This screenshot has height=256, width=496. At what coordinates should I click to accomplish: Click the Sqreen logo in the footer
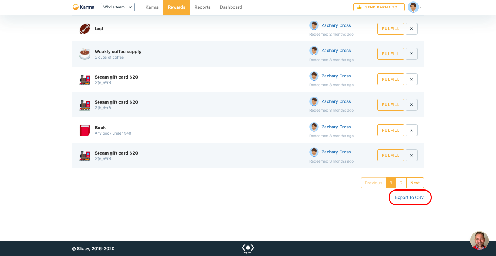[248, 249]
